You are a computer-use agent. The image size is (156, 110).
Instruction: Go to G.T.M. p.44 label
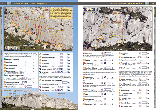47,98
